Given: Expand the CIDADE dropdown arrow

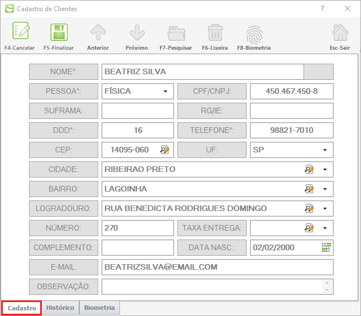Looking at the screenshot, I should pyautogui.click(x=325, y=170).
